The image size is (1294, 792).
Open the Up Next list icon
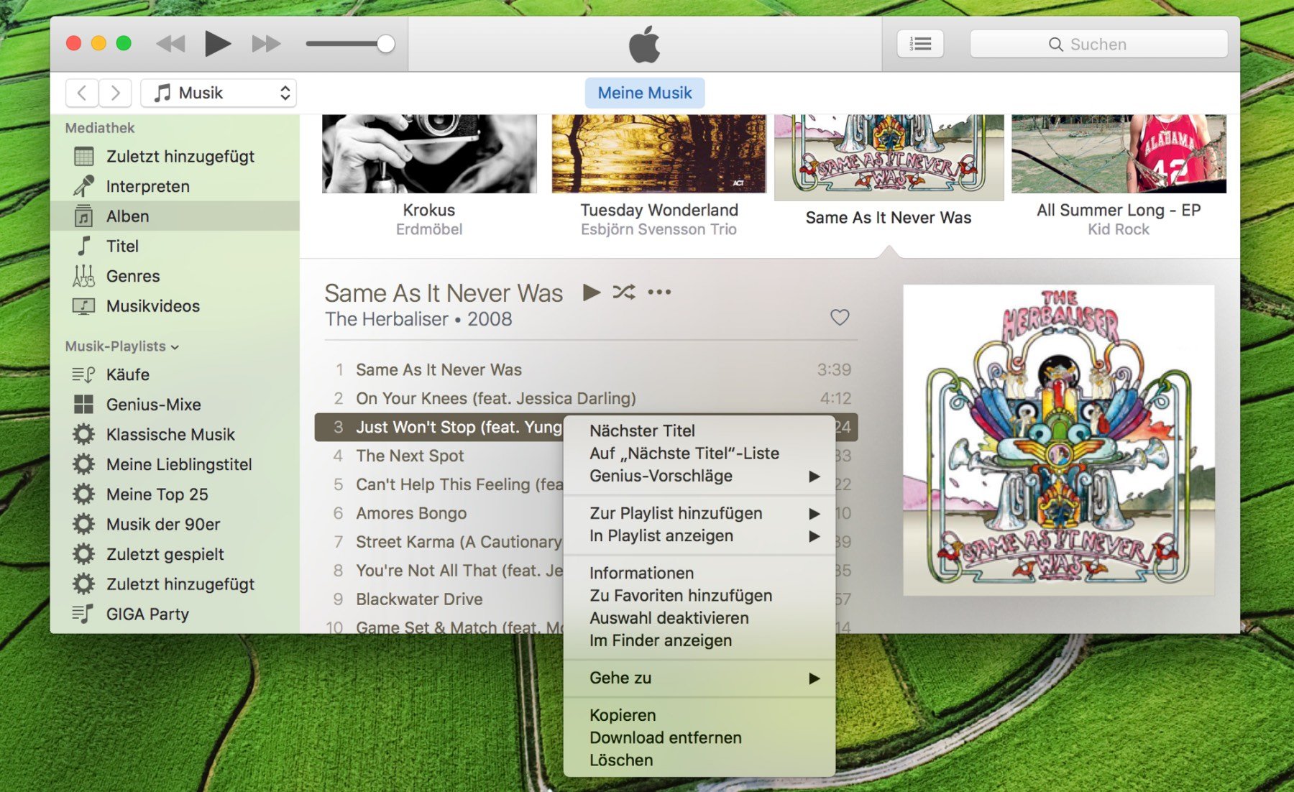pyautogui.click(x=920, y=44)
